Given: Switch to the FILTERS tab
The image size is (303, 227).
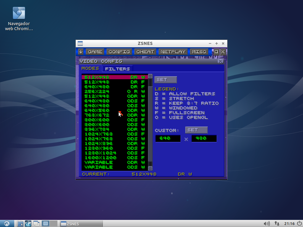Looking at the screenshot, I should point(117,69).
